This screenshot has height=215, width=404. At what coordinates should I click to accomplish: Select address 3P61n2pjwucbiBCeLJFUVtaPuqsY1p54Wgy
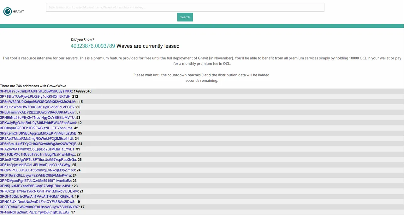pos(35,165)
